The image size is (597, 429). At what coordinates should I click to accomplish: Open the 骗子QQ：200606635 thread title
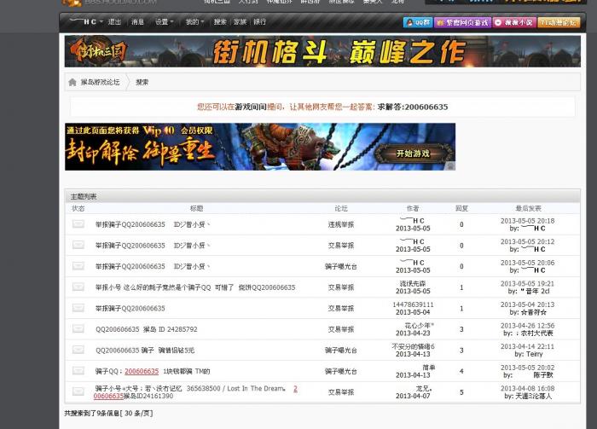coord(153,371)
